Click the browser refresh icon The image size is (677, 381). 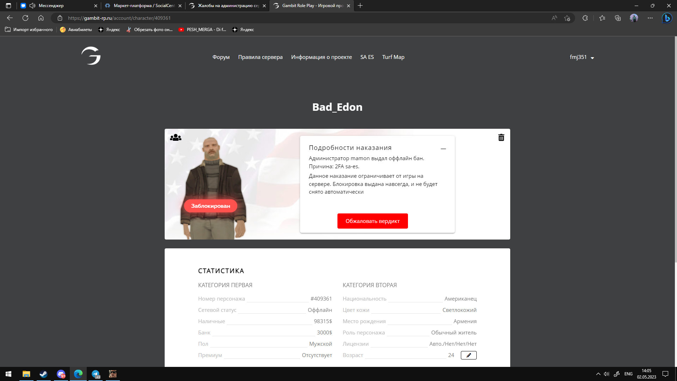25,18
